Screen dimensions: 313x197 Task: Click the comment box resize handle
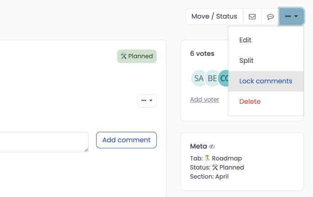tap(86, 149)
